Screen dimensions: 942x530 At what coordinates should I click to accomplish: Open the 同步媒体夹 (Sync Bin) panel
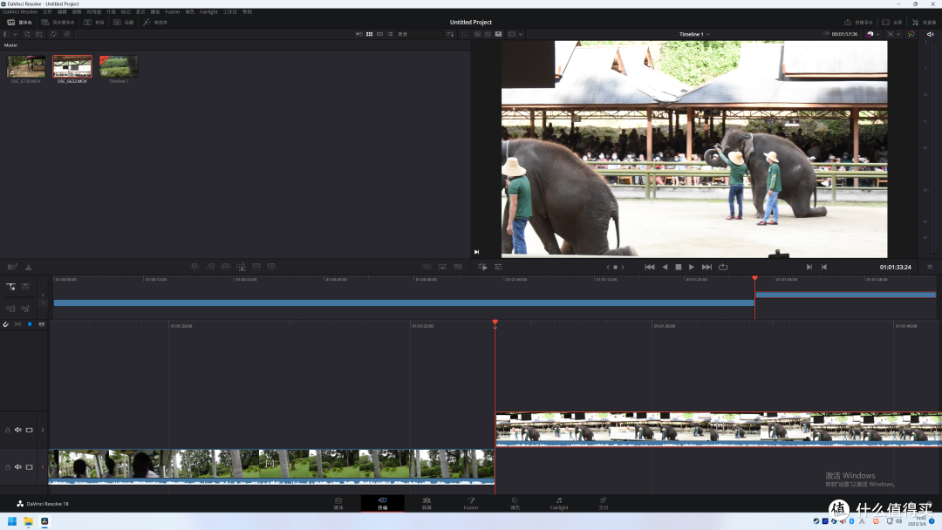58,22
